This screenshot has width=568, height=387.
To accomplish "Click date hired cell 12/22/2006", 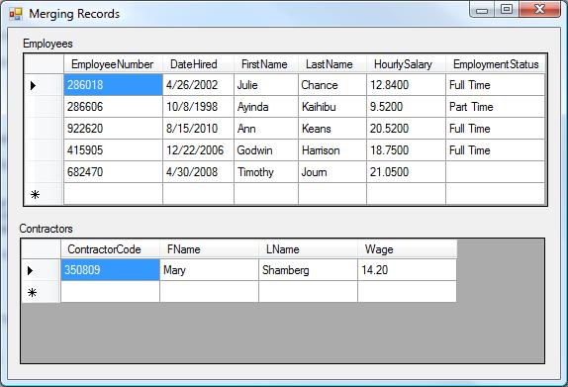I will (x=198, y=150).
